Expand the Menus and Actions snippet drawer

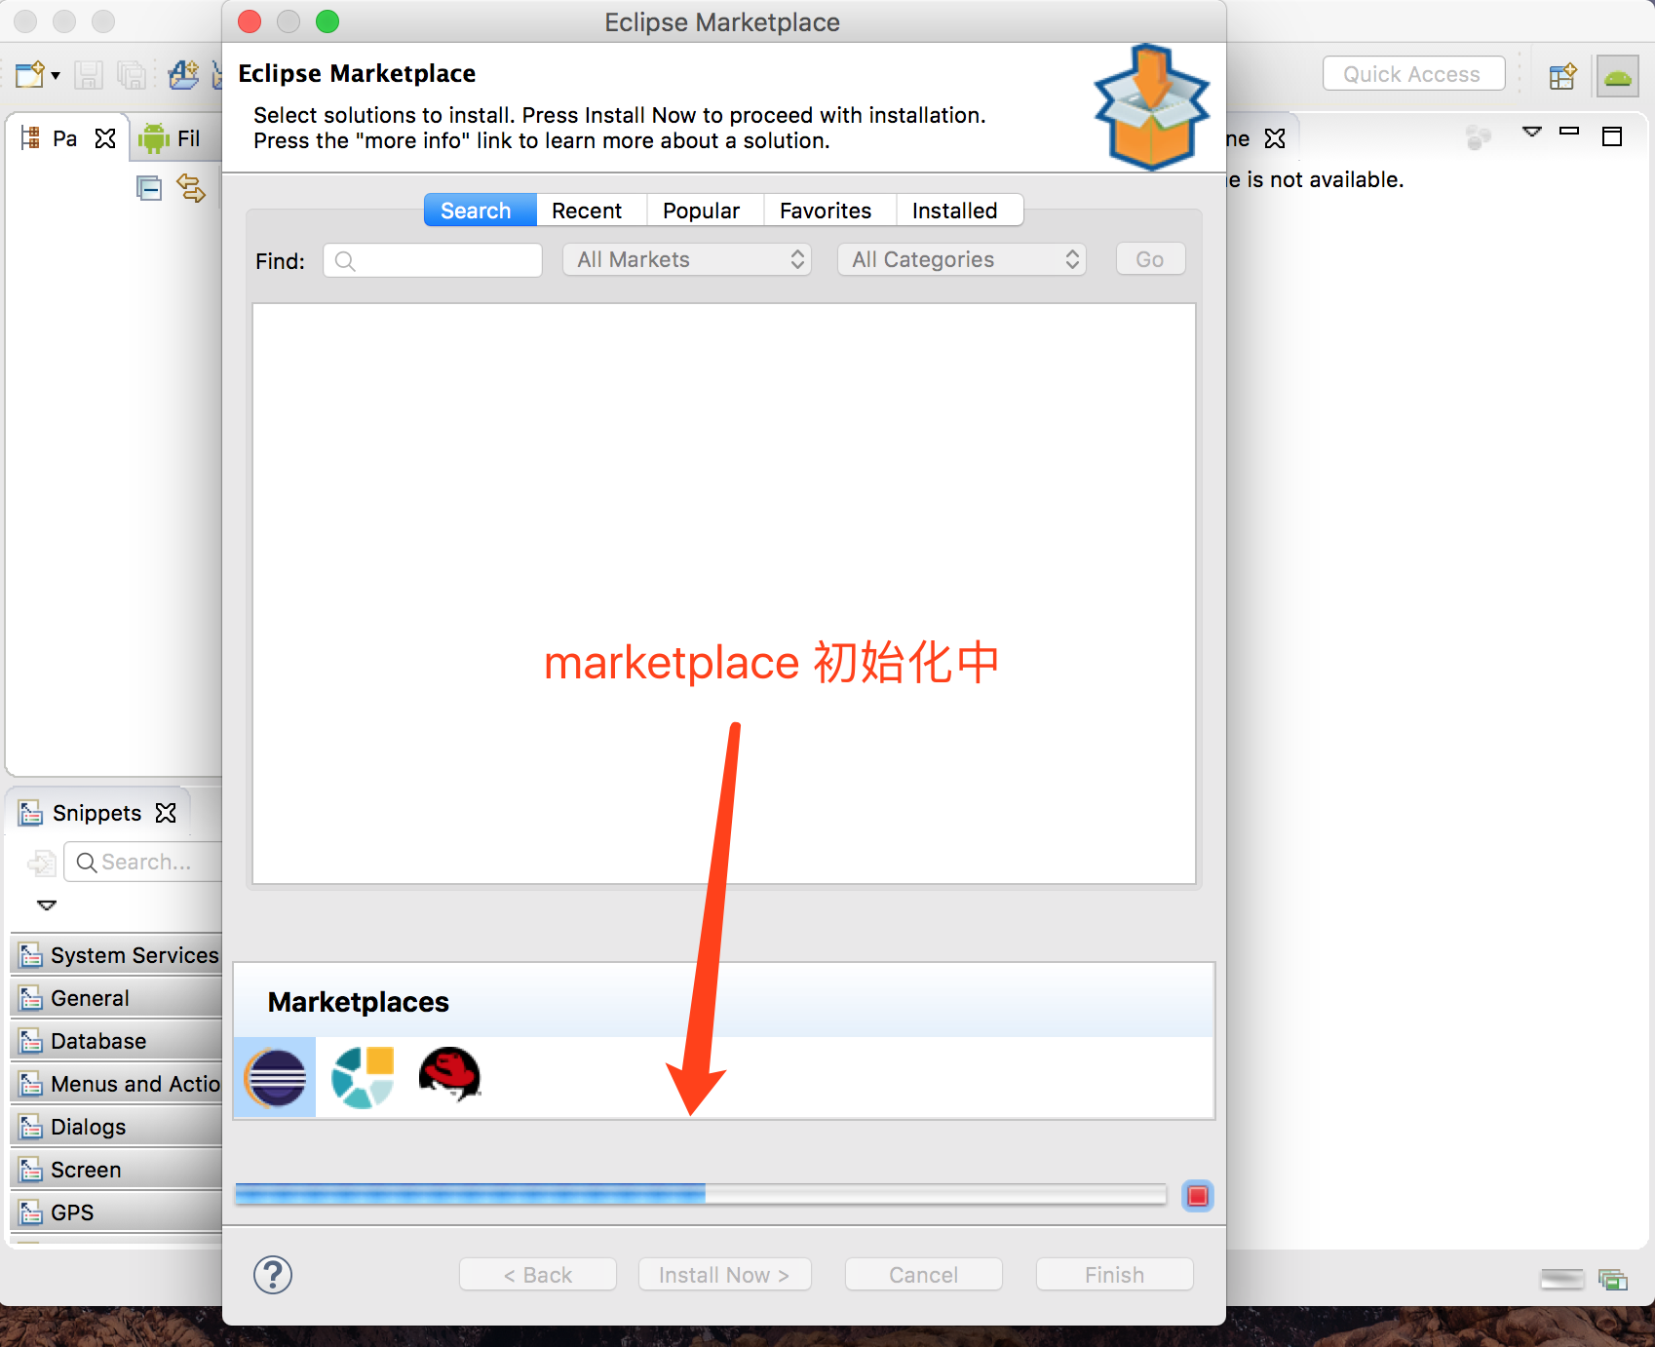(117, 1084)
